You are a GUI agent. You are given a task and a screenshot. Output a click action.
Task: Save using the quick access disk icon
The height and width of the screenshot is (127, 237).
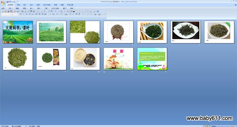click(7, 1)
